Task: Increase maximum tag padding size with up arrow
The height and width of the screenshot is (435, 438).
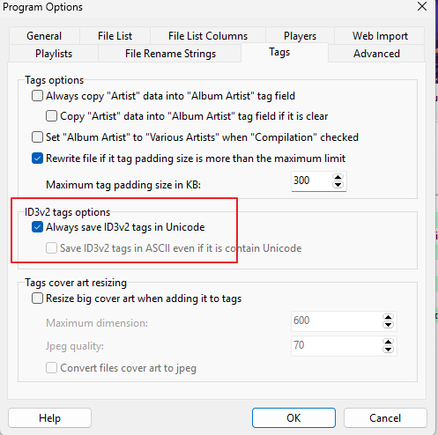Action: pyautogui.click(x=338, y=178)
